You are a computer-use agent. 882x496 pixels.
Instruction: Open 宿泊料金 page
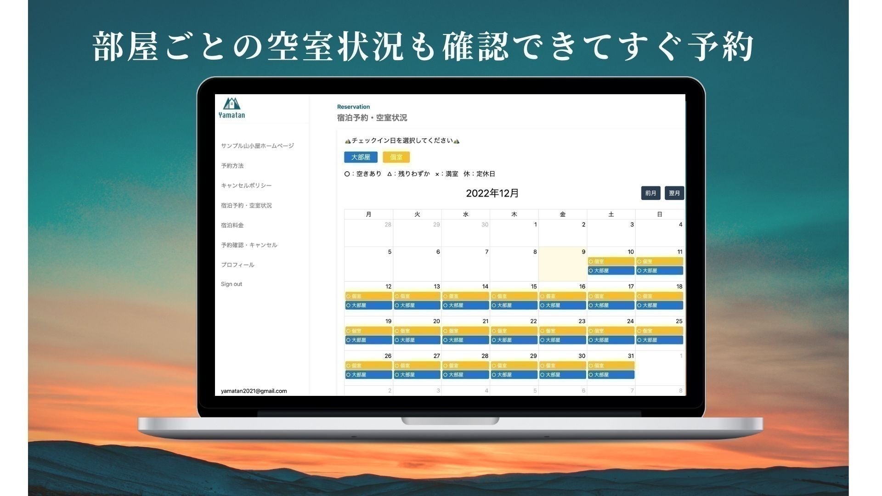pos(232,225)
